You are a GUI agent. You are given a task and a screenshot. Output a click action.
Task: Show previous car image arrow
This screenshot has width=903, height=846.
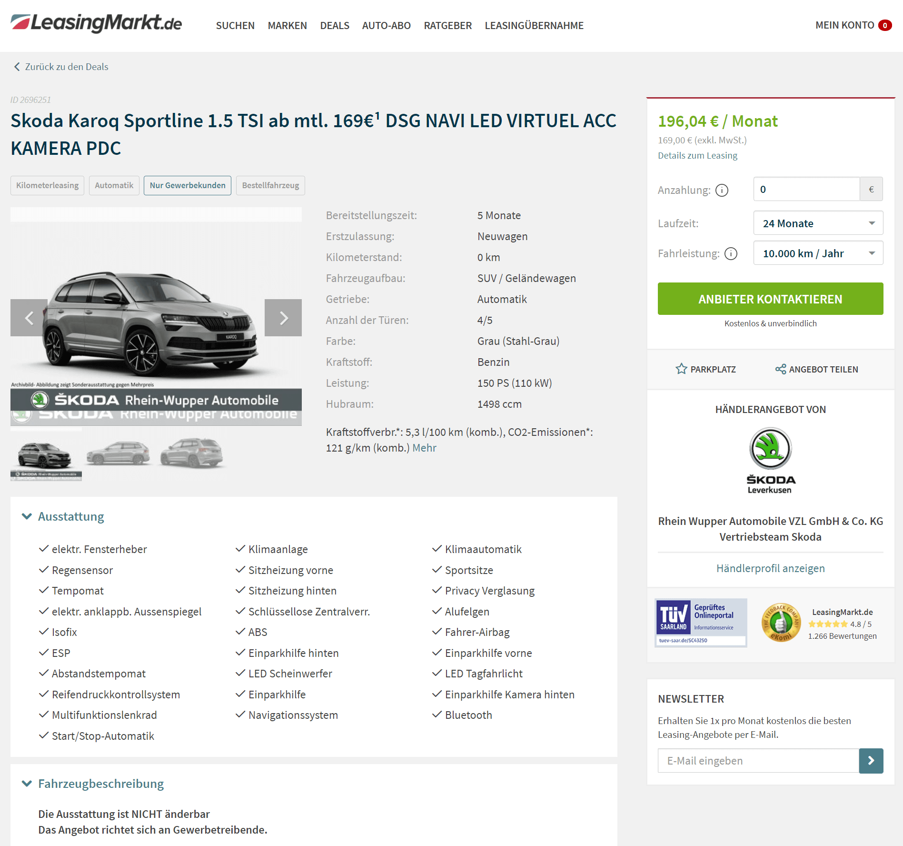coord(29,318)
